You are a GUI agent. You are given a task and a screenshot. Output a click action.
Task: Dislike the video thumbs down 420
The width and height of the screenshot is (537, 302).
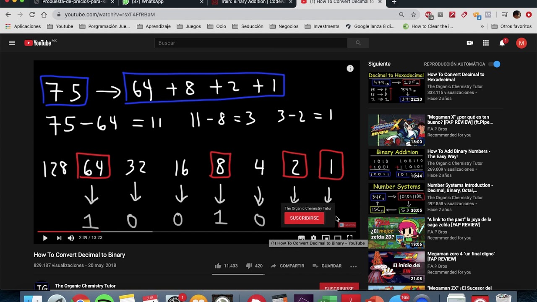254,266
